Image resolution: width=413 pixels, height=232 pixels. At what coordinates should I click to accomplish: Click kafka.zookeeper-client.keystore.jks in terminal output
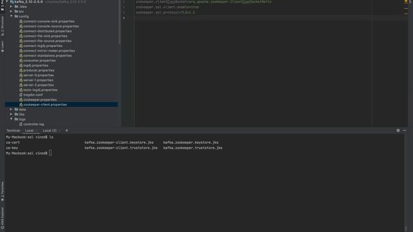point(119,142)
